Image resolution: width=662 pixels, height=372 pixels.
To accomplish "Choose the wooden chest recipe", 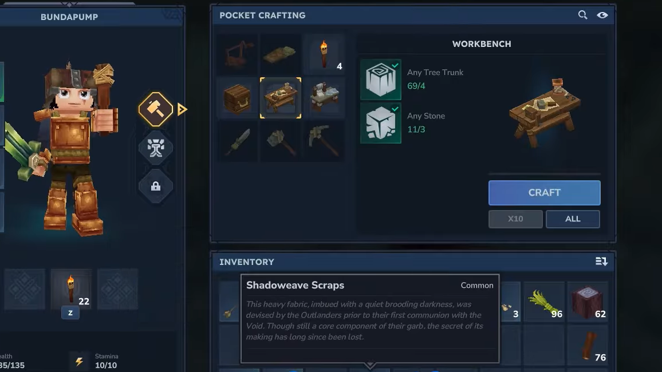I will pos(237,98).
